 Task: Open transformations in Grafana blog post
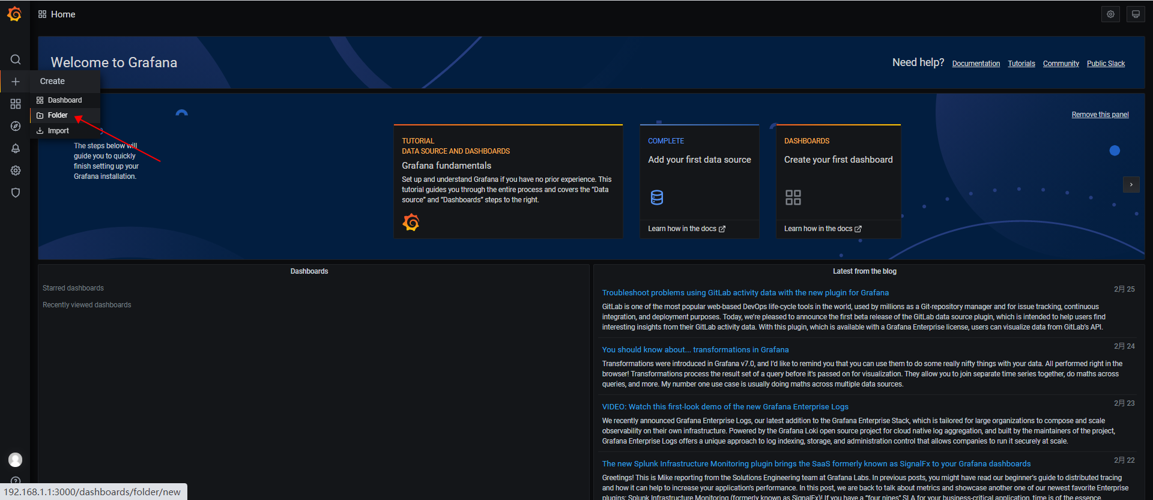click(695, 350)
